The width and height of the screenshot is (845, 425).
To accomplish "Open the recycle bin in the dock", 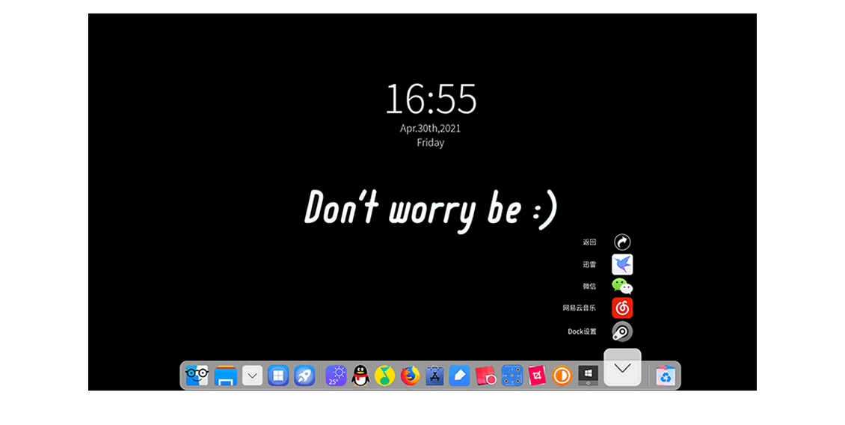I will tap(666, 376).
